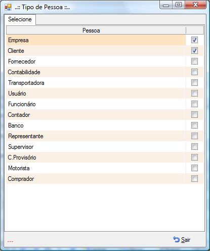Screen dimensions: 210x251
Task: Tick the Banco checkbox
Action: coord(194,125)
